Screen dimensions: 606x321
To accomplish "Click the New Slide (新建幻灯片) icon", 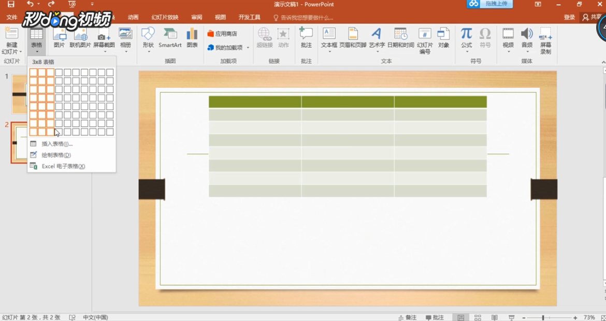I will 11,34.
